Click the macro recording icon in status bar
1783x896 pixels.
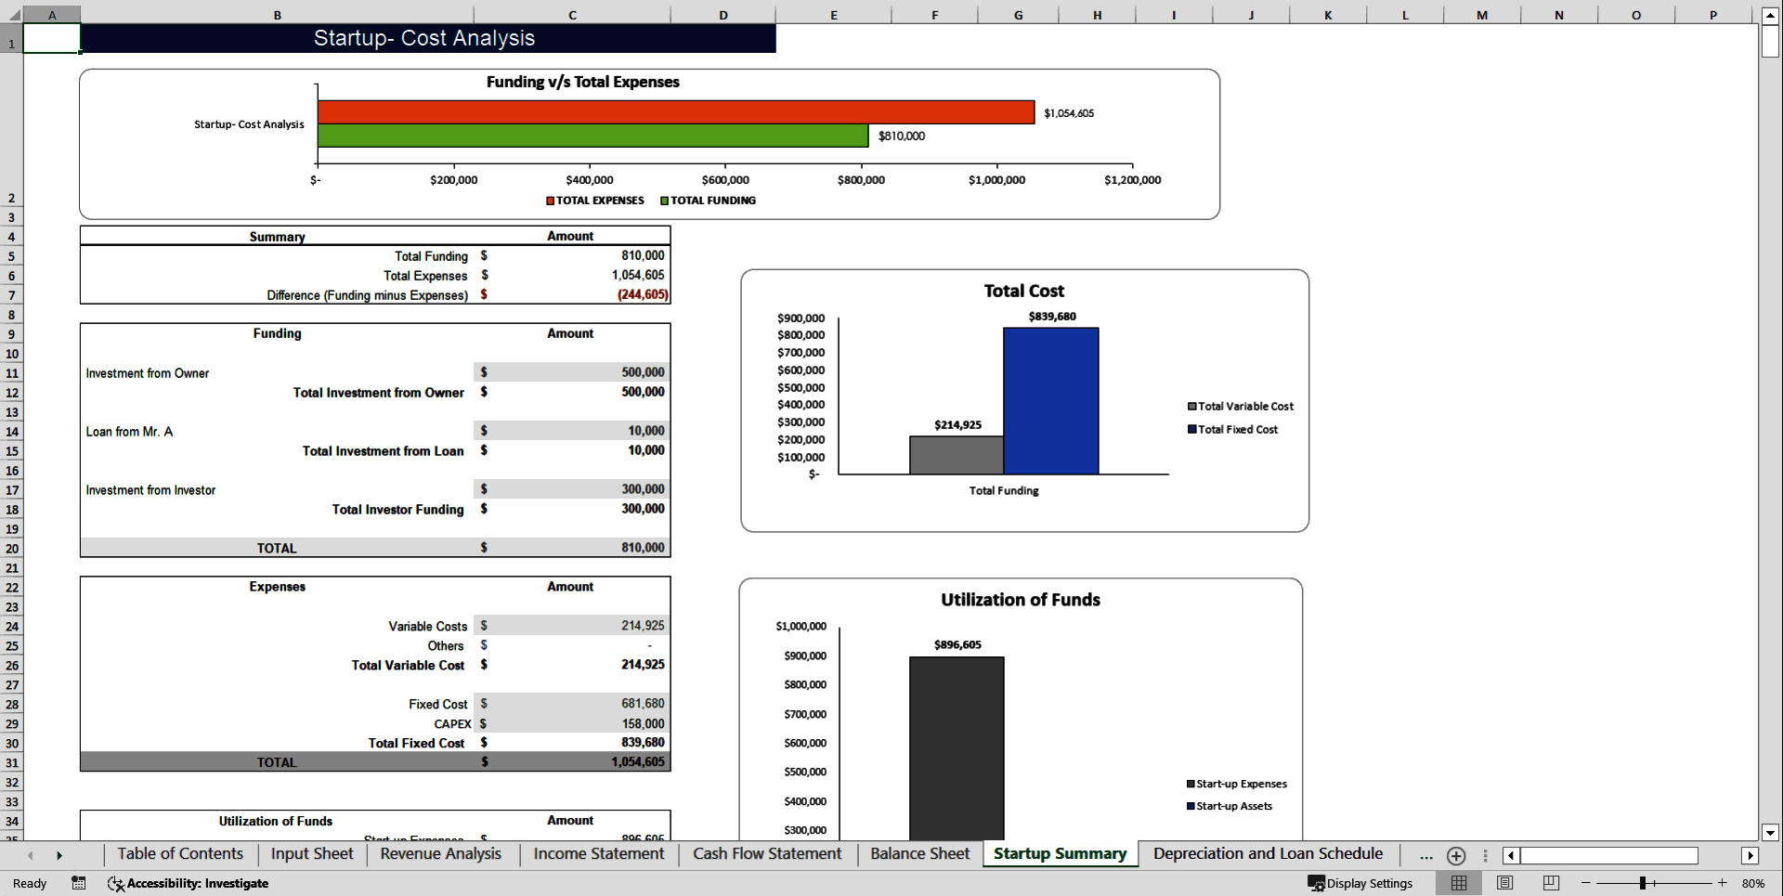click(x=79, y=883)
